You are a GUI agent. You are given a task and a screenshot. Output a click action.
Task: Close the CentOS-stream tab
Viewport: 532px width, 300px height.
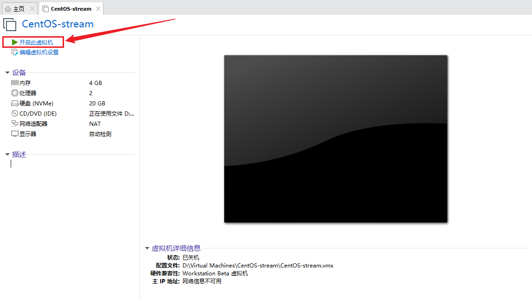pyautogui.click(x=98, y=9)
